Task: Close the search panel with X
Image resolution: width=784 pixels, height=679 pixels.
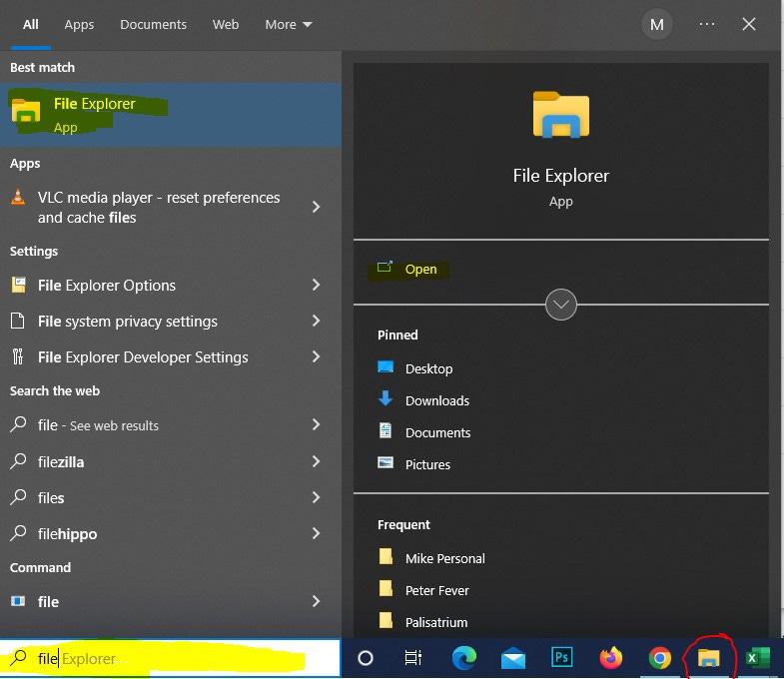Action: [x=748, y=24]
